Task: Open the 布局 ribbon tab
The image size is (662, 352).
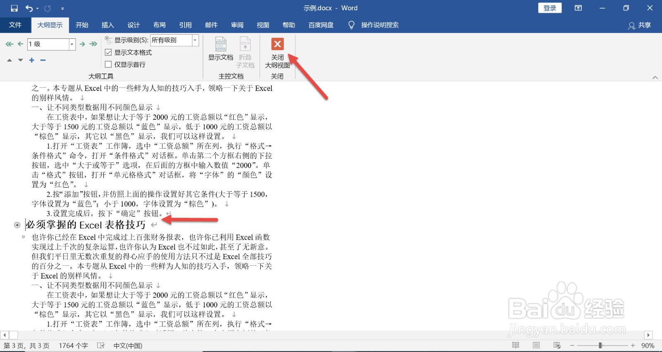Action: [160, 25]
